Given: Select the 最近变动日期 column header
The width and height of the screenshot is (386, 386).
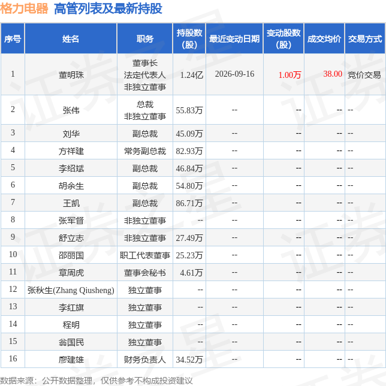Looking at the screenshot, I should 234,38.
